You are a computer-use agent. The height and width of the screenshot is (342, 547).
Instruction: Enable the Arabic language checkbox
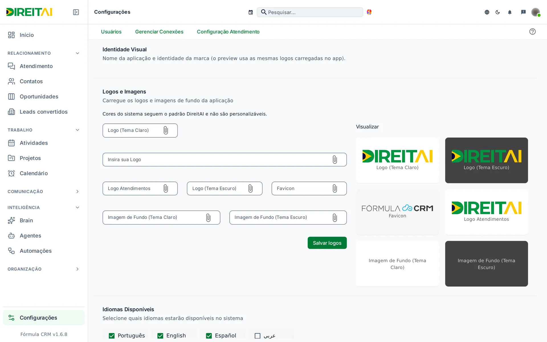point(258,336)
